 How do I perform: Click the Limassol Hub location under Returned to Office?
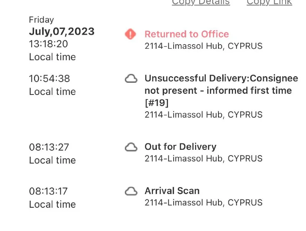tap(203, 46)
